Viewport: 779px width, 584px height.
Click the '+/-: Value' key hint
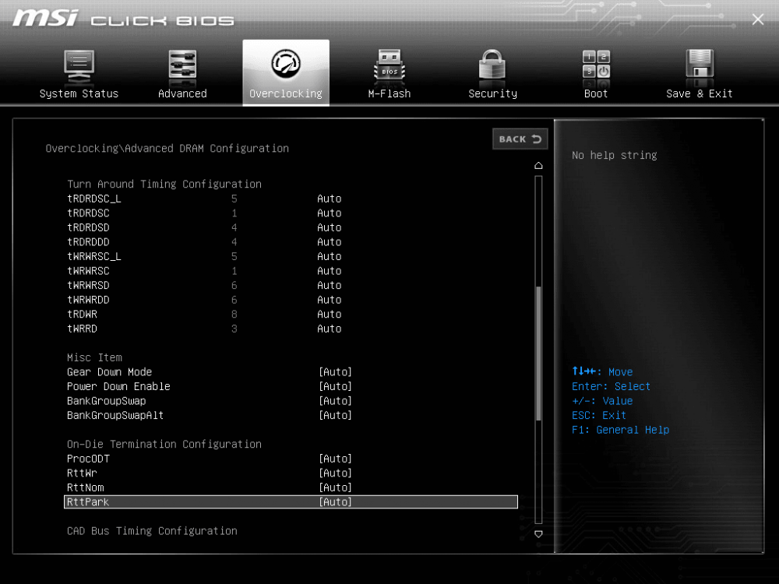pyautogui.click(x=602, y=401)
